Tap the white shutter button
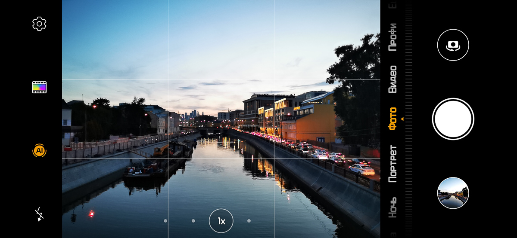The image size is (517, 238). (453, 119)
